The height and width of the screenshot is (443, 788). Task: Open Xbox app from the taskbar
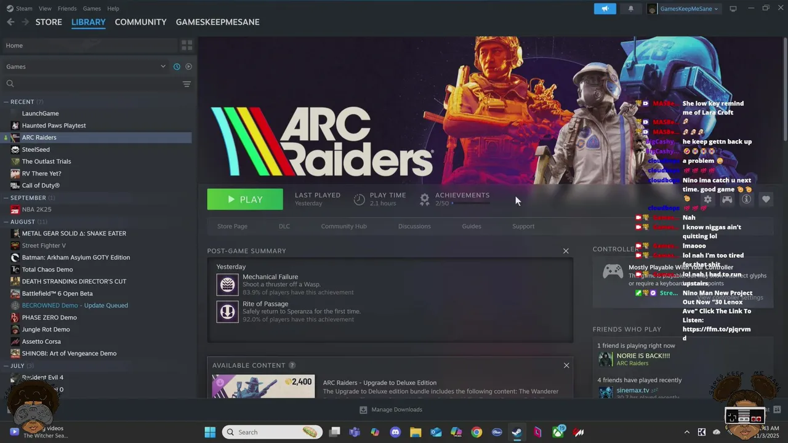point(558,432)
